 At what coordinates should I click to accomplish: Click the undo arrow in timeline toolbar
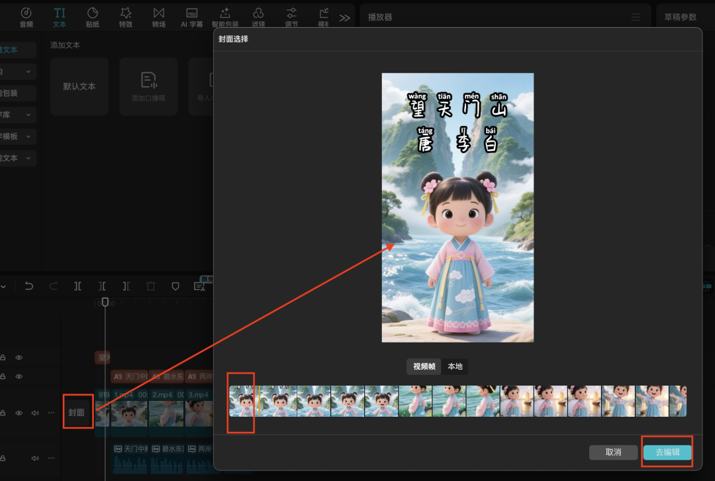[28, 286]
